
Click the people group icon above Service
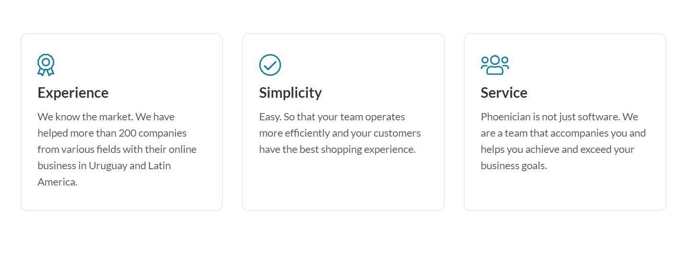pos(495,65)
